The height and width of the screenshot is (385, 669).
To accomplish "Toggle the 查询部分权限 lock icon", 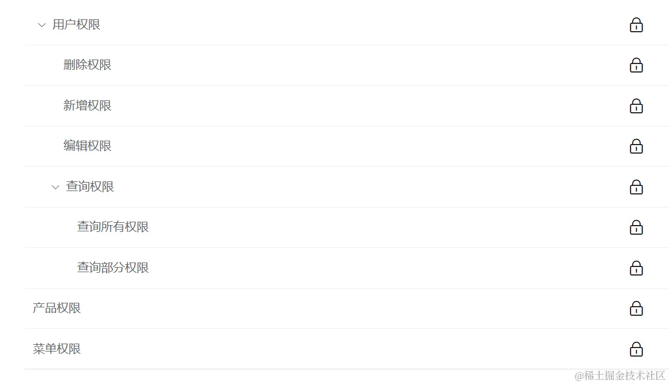I will click(x=636, y=268).
